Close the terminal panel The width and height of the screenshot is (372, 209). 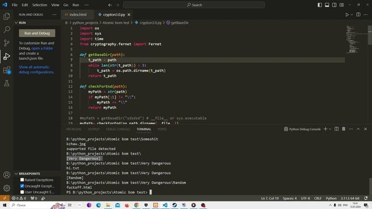click(x=366, y=129)
